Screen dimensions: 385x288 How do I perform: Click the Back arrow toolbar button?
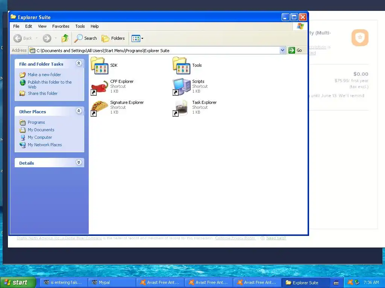coord(18,38)
